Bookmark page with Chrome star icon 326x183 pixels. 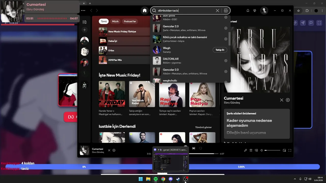(298, 11)
